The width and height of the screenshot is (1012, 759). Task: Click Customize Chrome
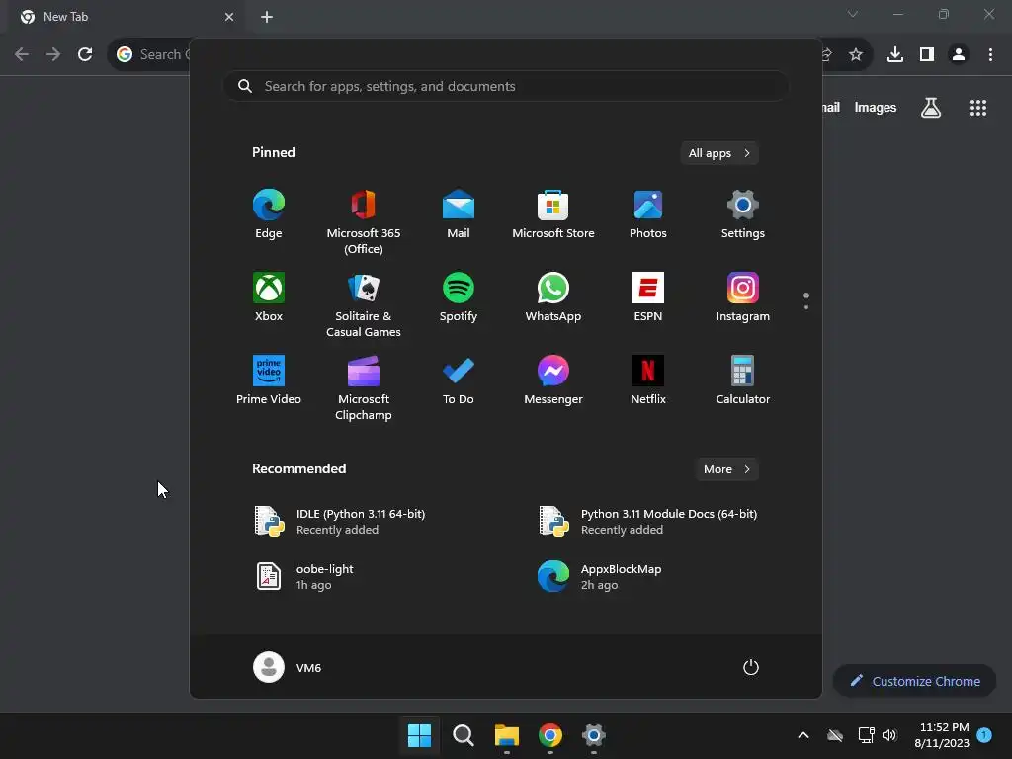tap(914, 681)
